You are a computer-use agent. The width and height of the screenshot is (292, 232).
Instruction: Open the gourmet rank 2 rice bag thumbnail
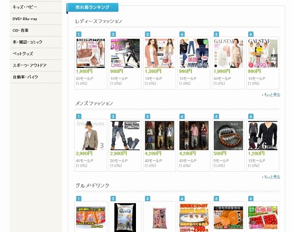point(125,217)
